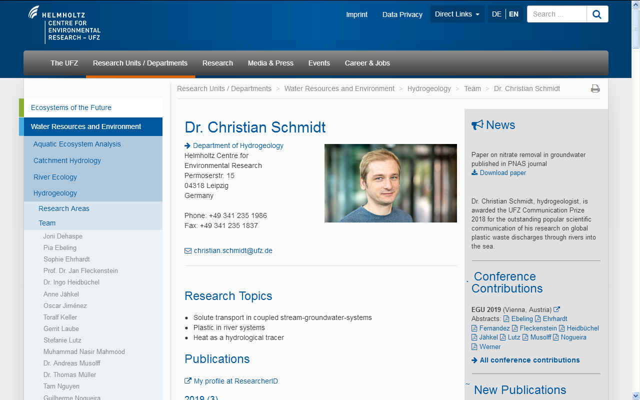Open My profile at ResearcherID

235,381
